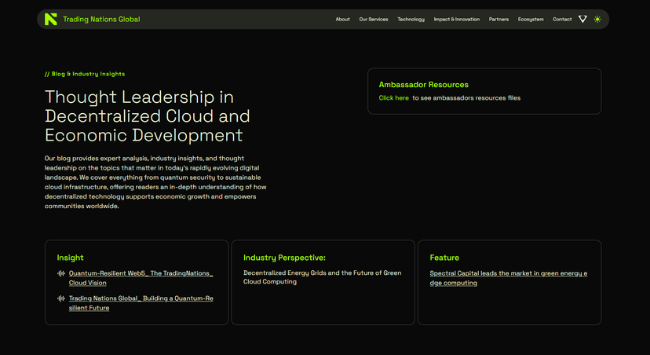Click the Thought Leadership main headline
Screen dimensions: 650x355
pos(147,115)
